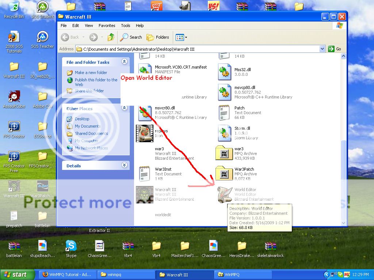The image size is (374, 280).
Task: Expand the Address bar dropdown
Action: tap(322, 49)
